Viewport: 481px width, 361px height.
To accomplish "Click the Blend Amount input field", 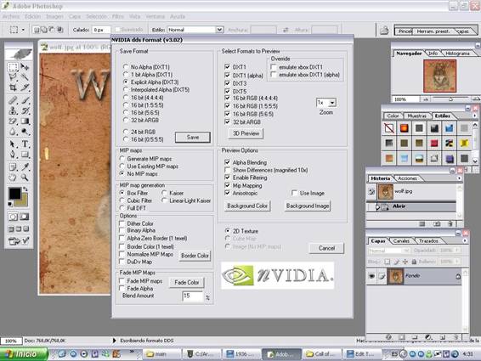I will coord(192,296).
